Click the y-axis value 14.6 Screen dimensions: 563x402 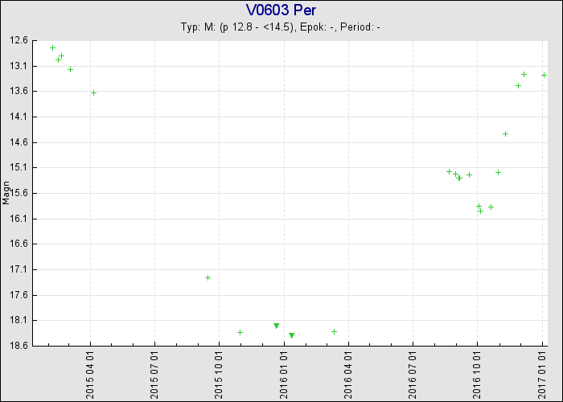click(x=18, y=142)
